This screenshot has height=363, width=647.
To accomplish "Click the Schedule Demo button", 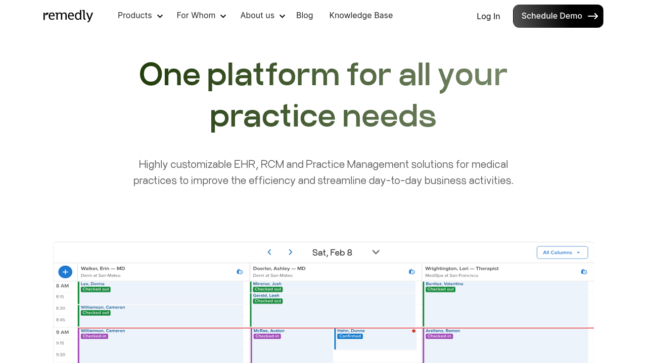I will [558, 16].
